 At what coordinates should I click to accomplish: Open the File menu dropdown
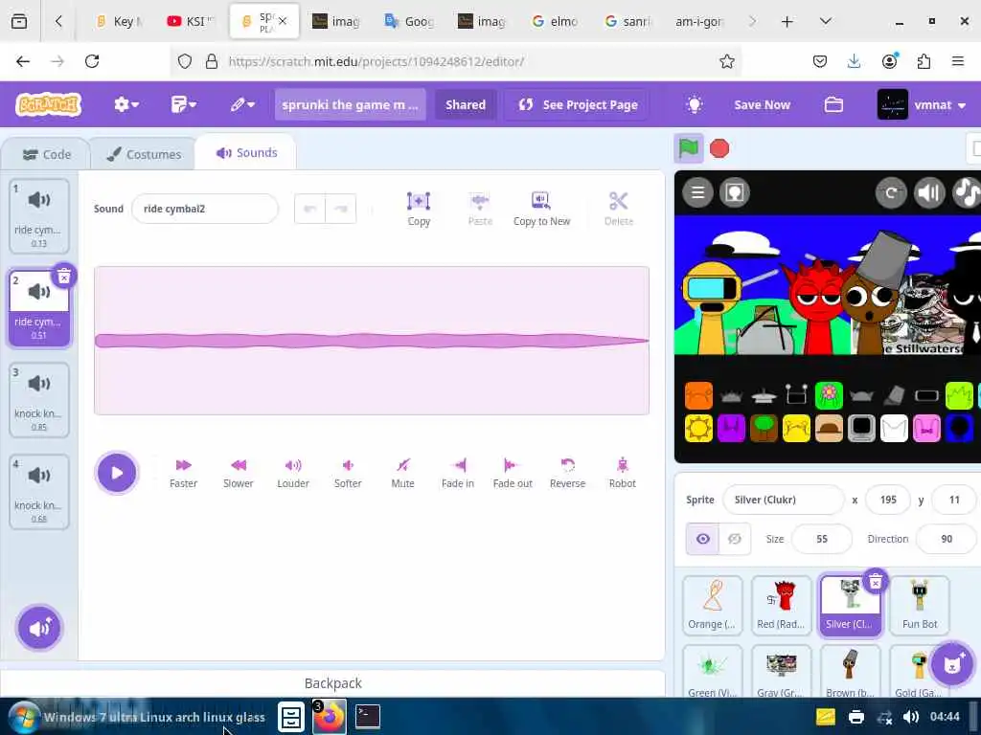pyautogui.click(x=183, y=104)
